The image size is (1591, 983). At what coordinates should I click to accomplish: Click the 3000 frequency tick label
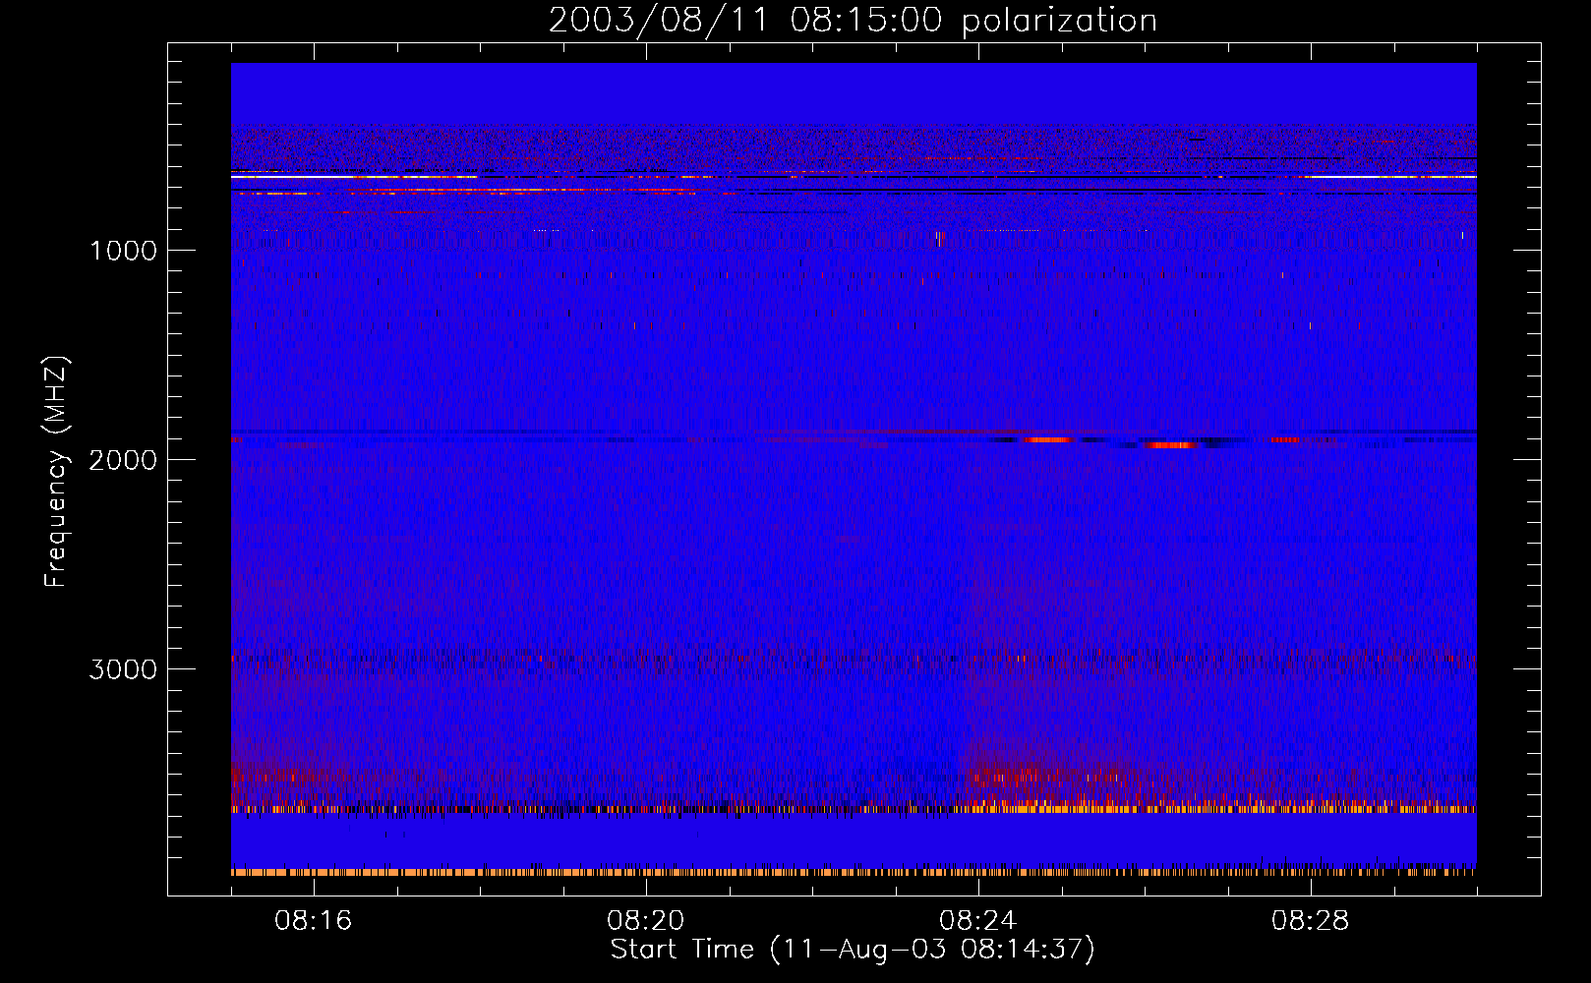[123, 669]
